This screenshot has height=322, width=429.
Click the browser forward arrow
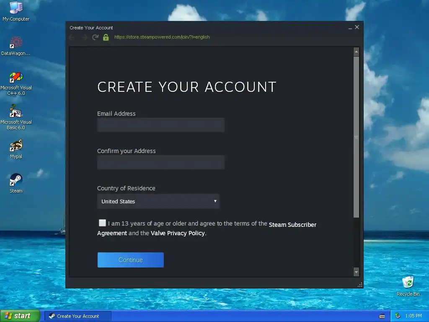click(x=84, y=37)
